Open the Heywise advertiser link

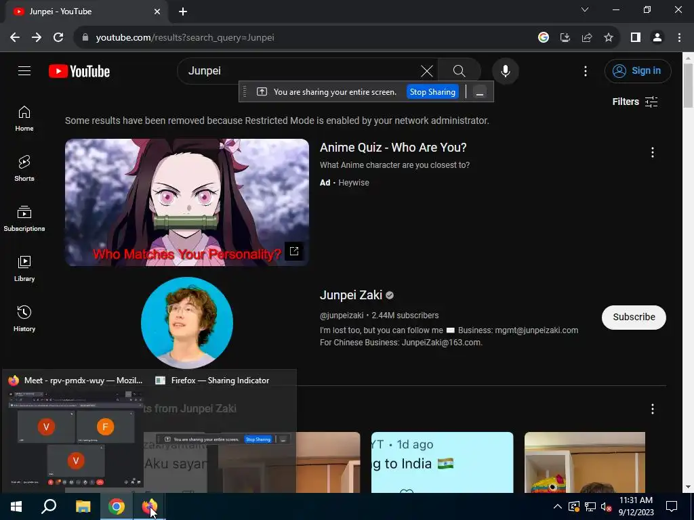354,183
